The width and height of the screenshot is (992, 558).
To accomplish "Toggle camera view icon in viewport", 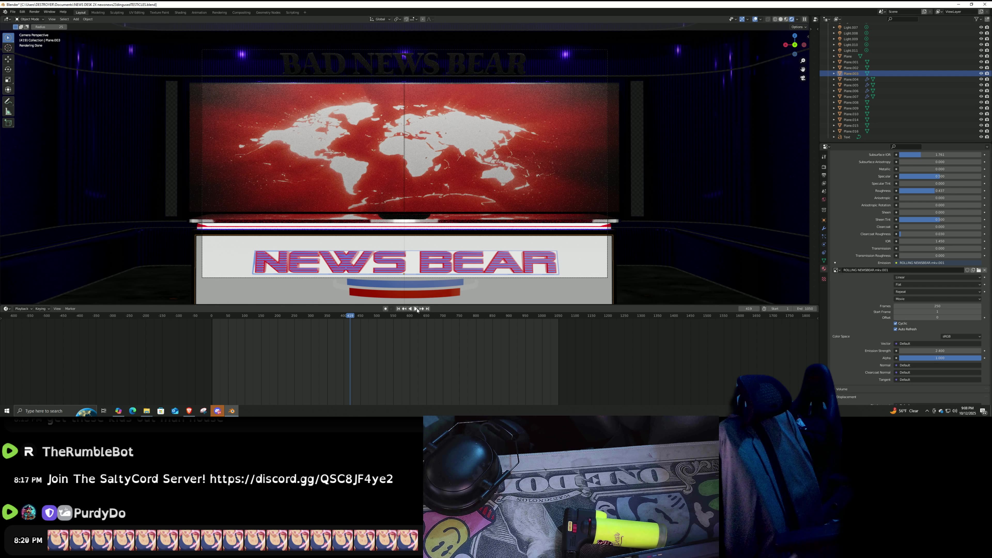I will 803,78.
